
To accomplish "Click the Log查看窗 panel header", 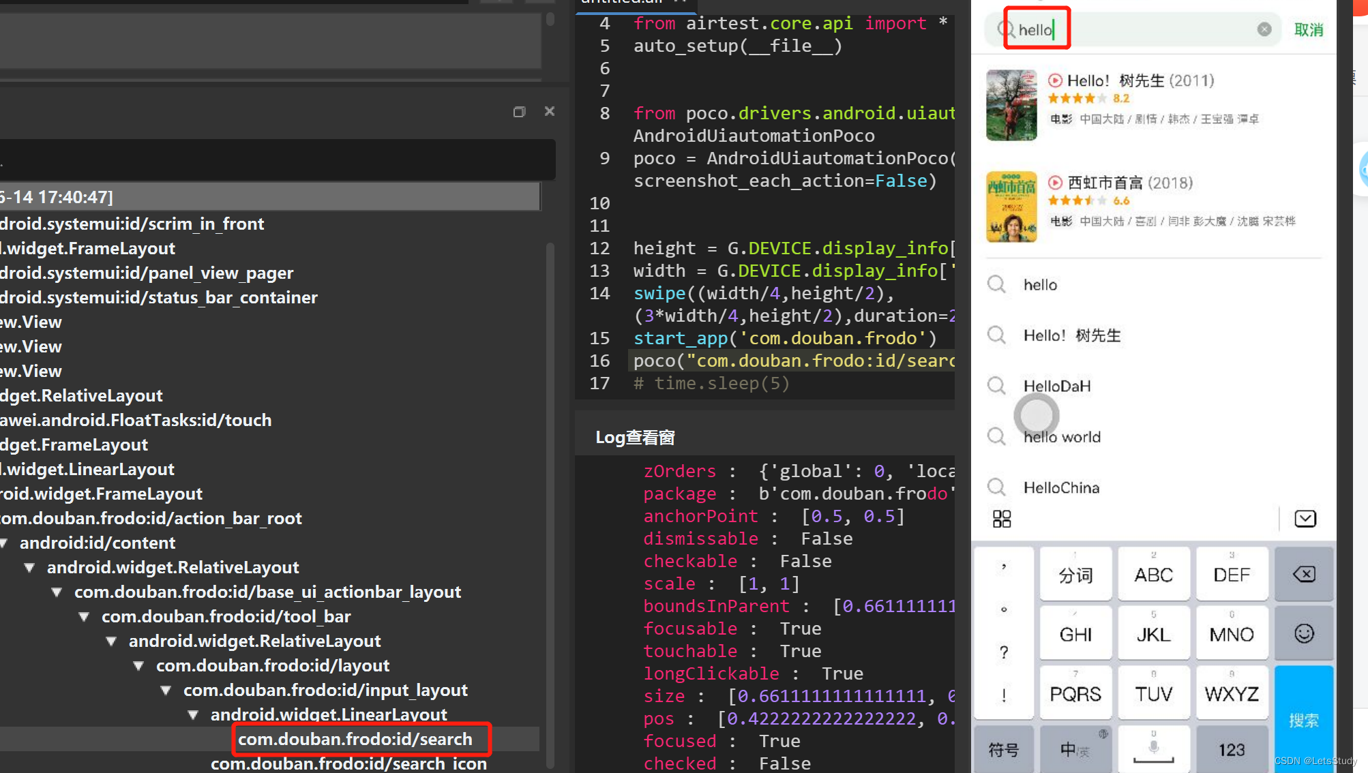I will (x=635, y=437).
